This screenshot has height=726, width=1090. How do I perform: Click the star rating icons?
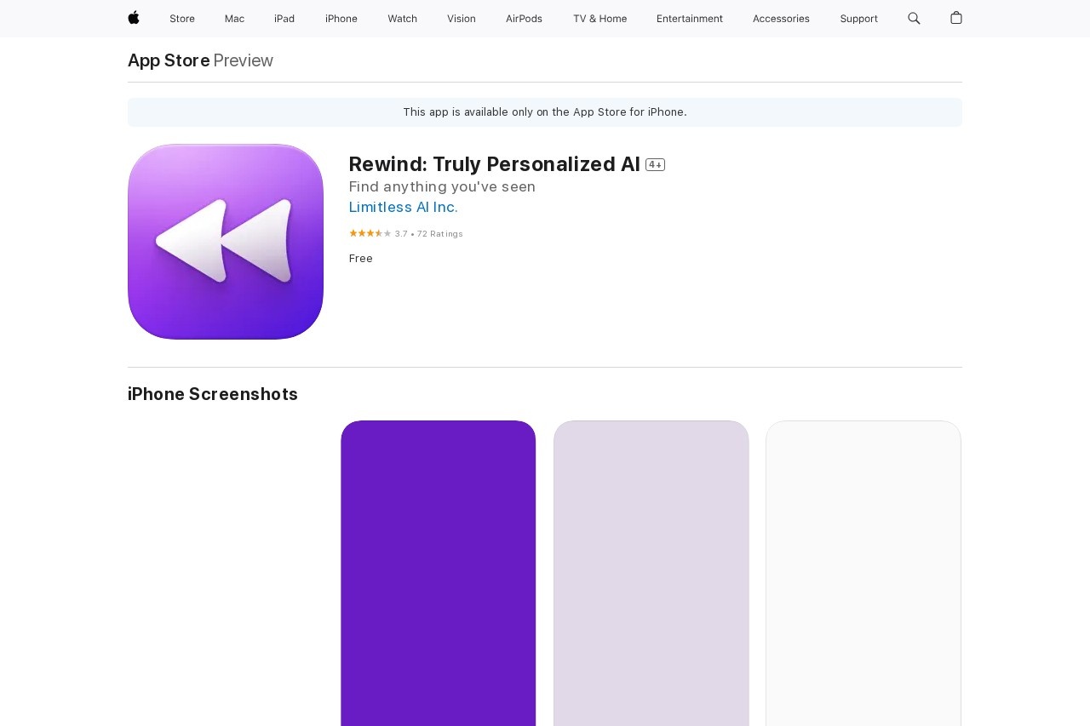370,233
